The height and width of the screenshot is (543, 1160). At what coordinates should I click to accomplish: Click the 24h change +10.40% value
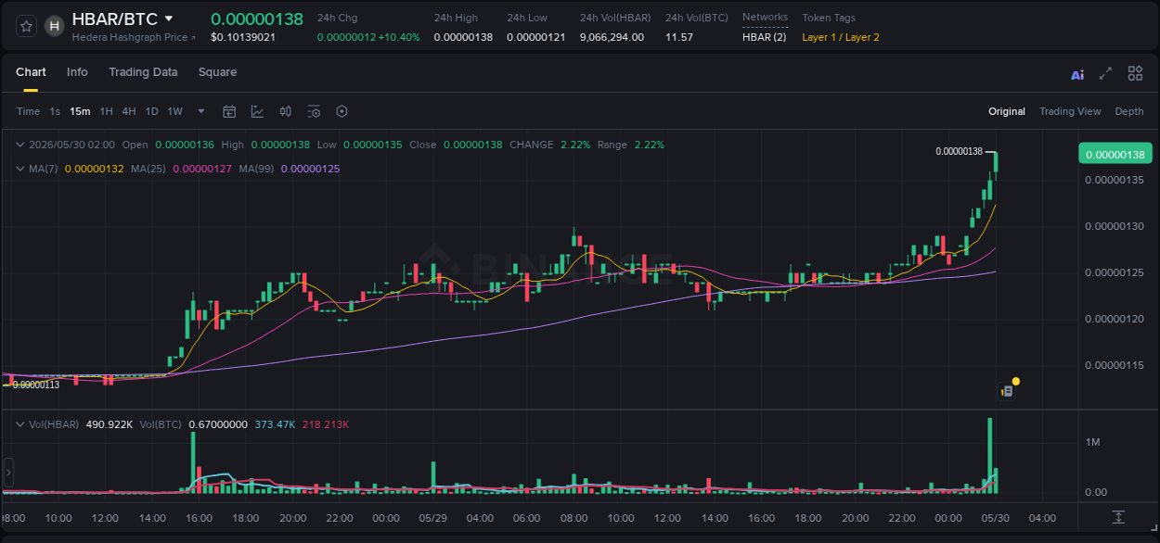(x=399, y=37)
